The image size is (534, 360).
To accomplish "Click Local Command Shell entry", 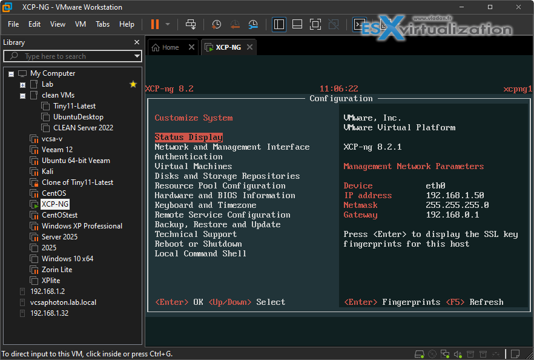I will (200, 253).
